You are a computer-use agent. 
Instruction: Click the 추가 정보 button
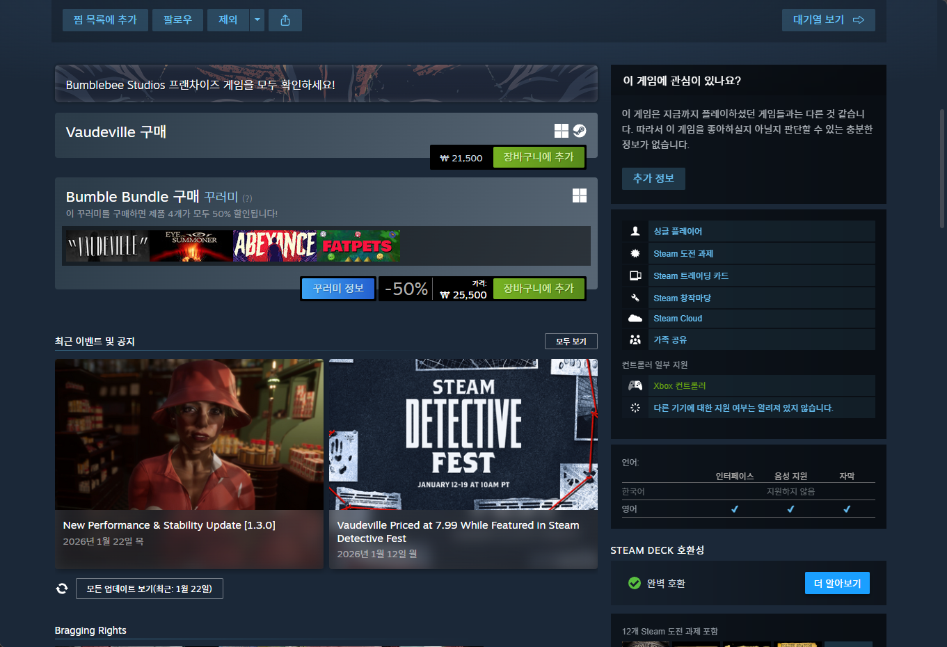click(653, 179)
